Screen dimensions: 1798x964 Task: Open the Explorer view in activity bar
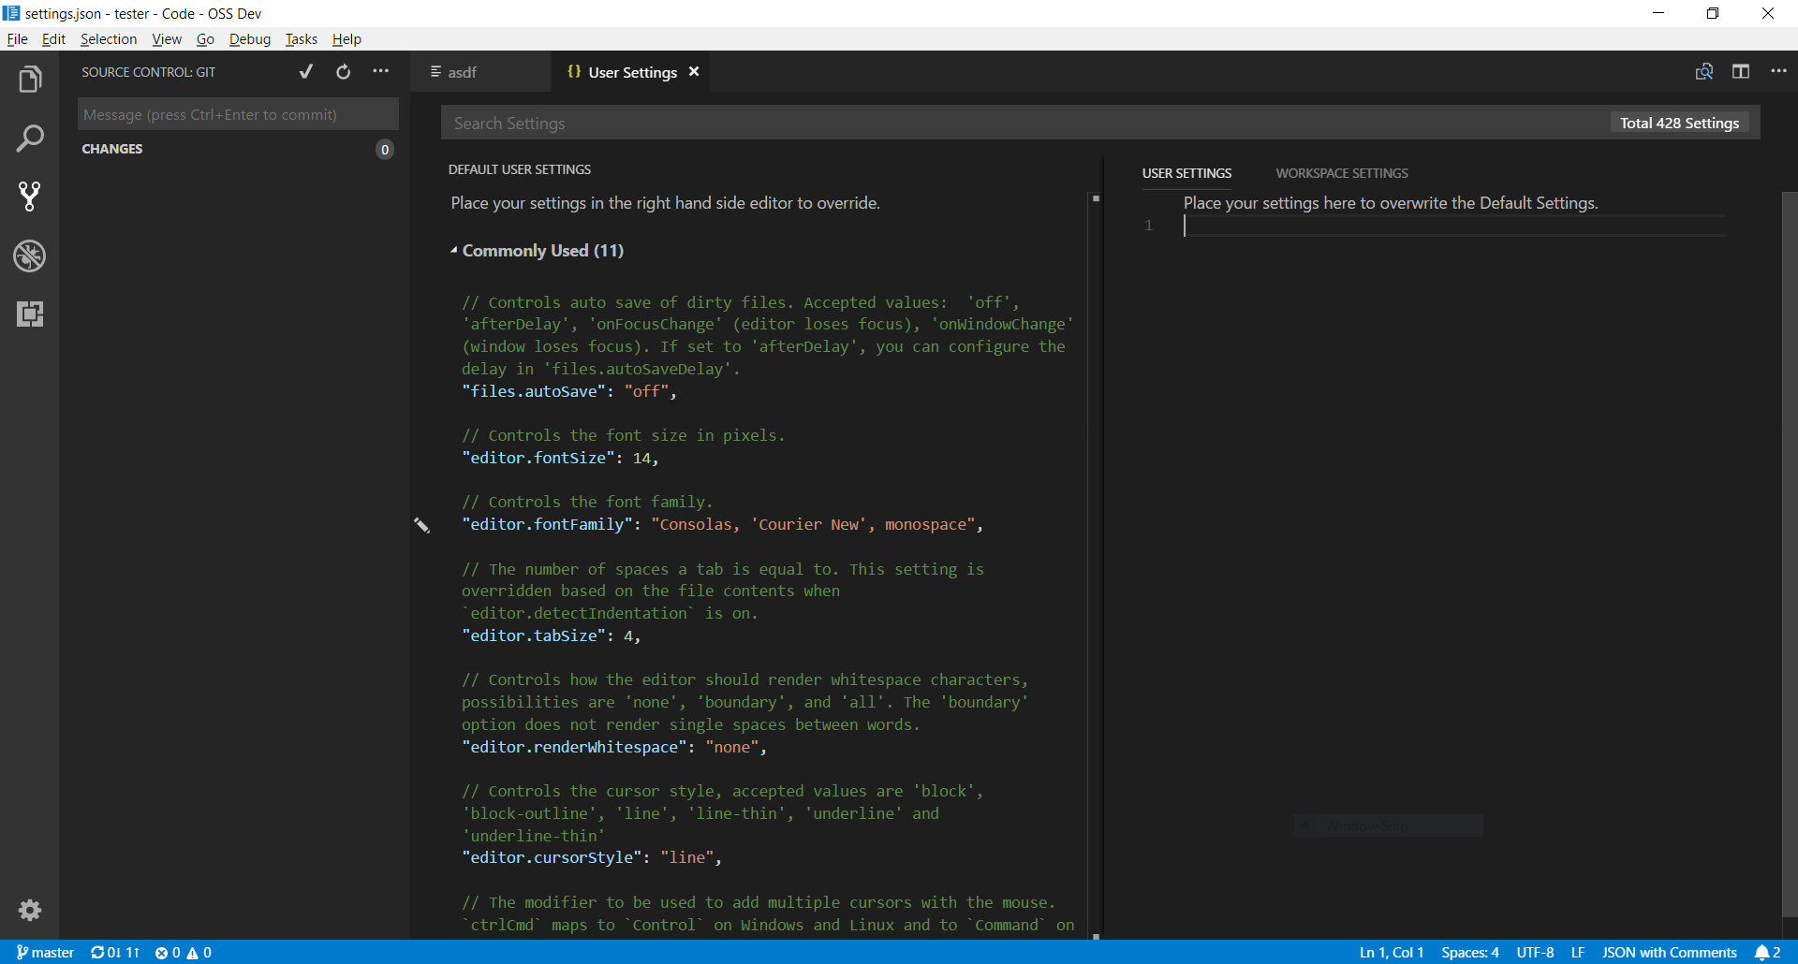[30, 80]
